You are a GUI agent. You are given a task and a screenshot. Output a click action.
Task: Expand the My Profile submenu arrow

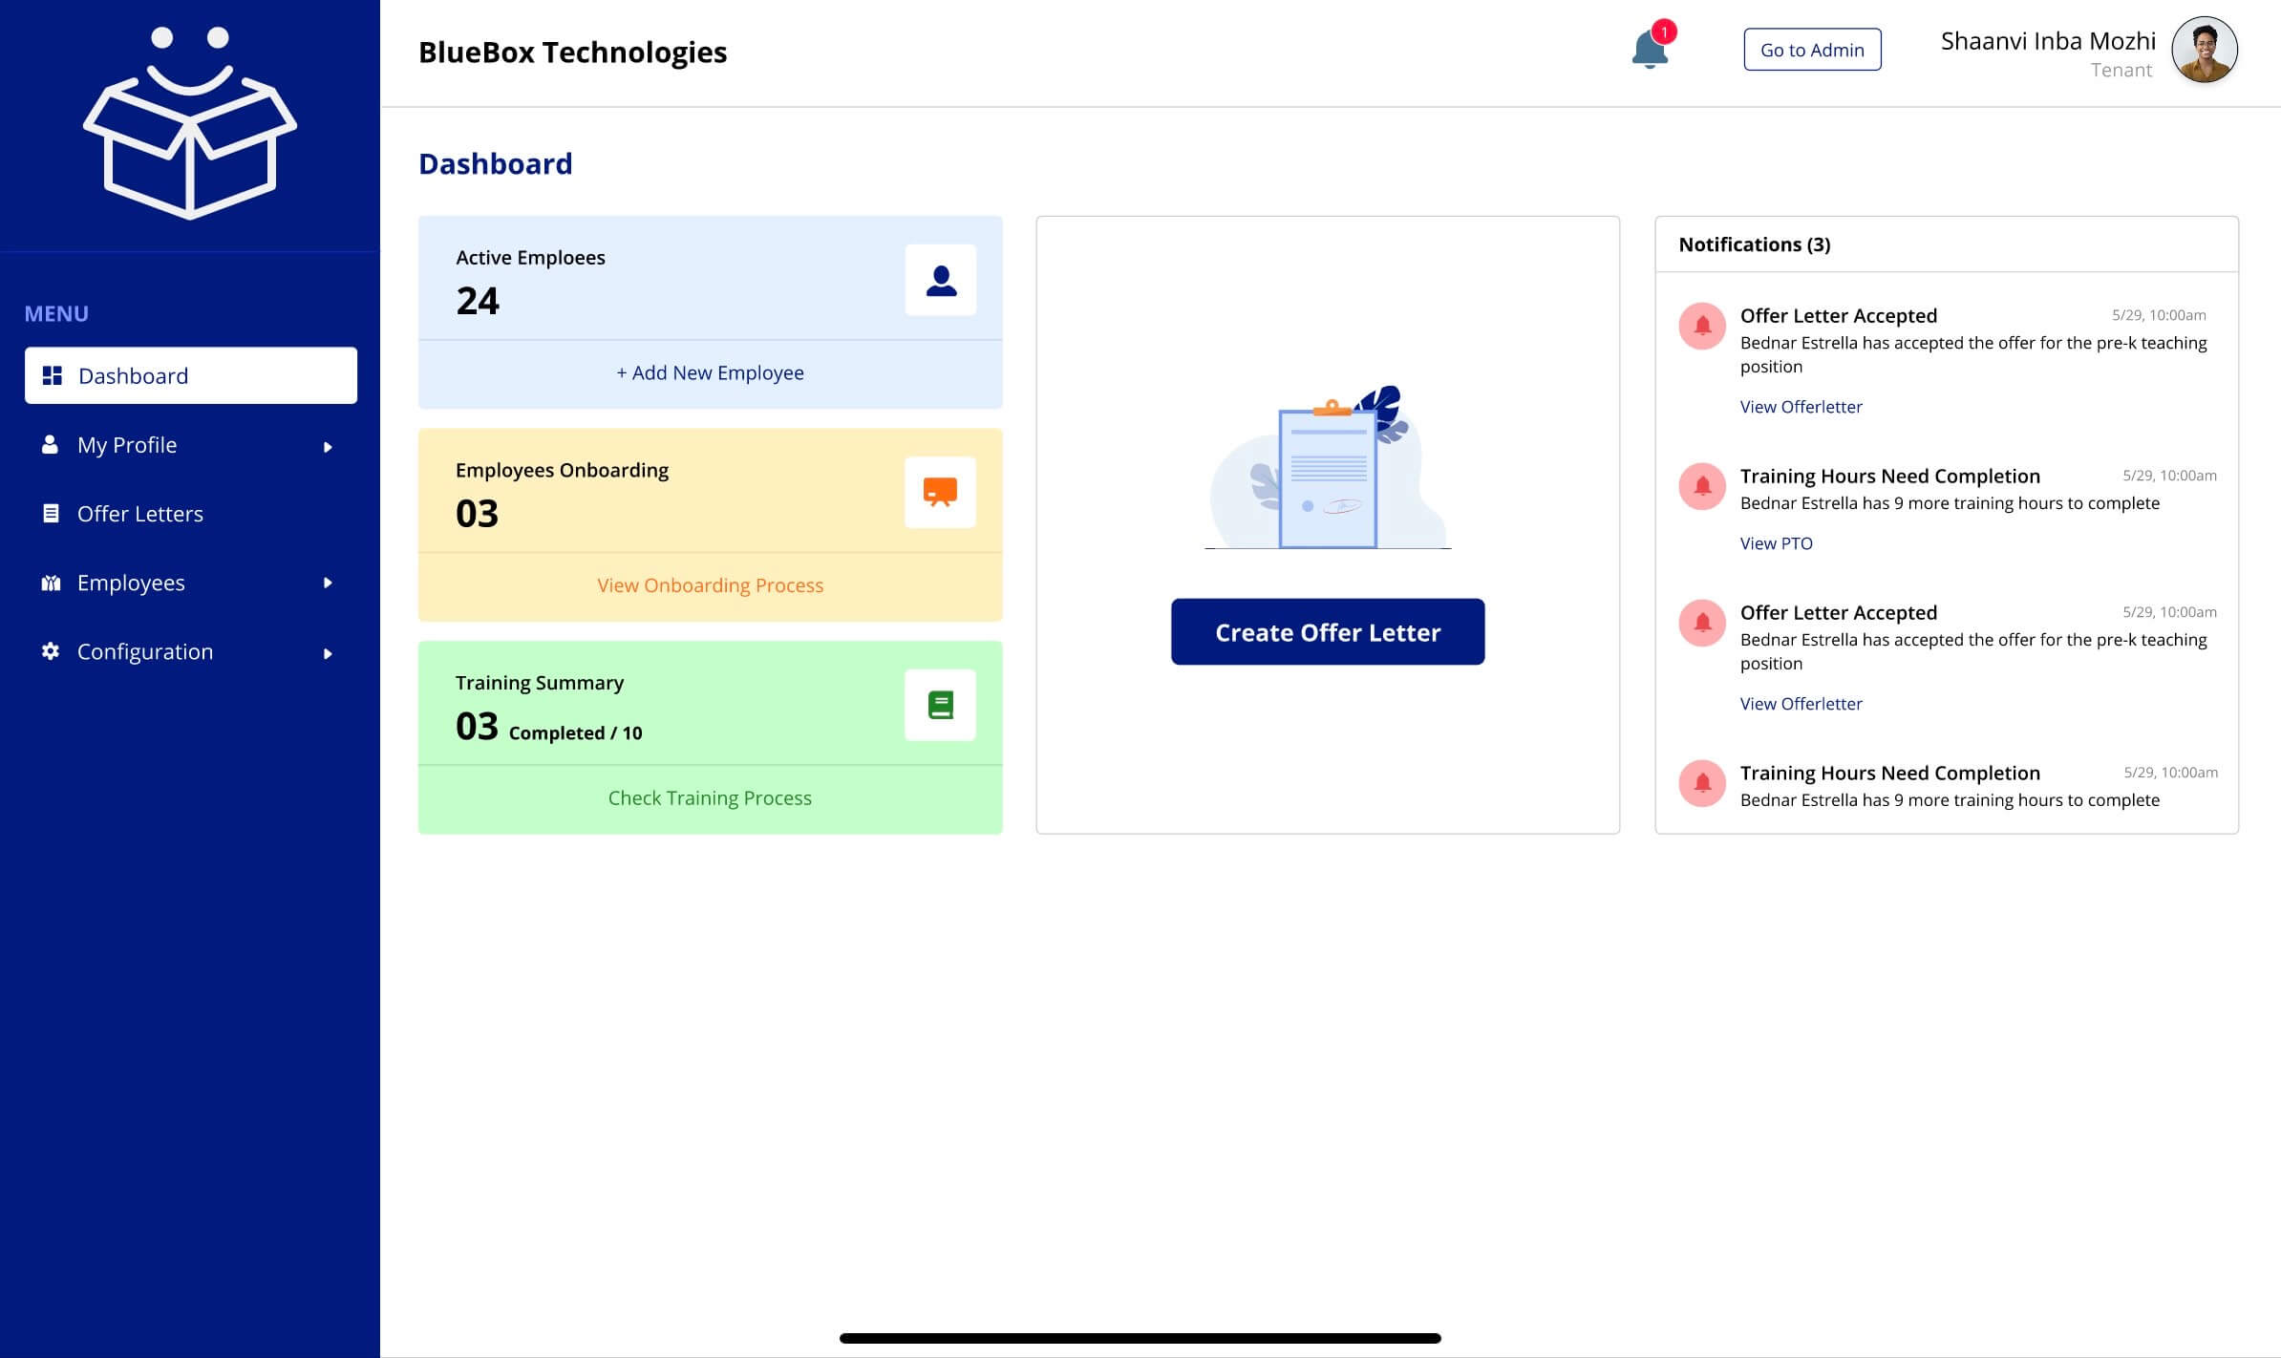[328, 447]
